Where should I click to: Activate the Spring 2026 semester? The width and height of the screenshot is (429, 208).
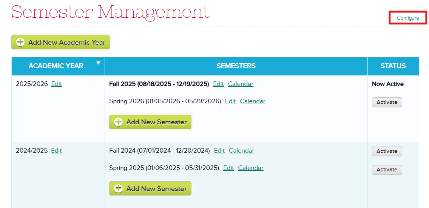click(x=387, y=102)
